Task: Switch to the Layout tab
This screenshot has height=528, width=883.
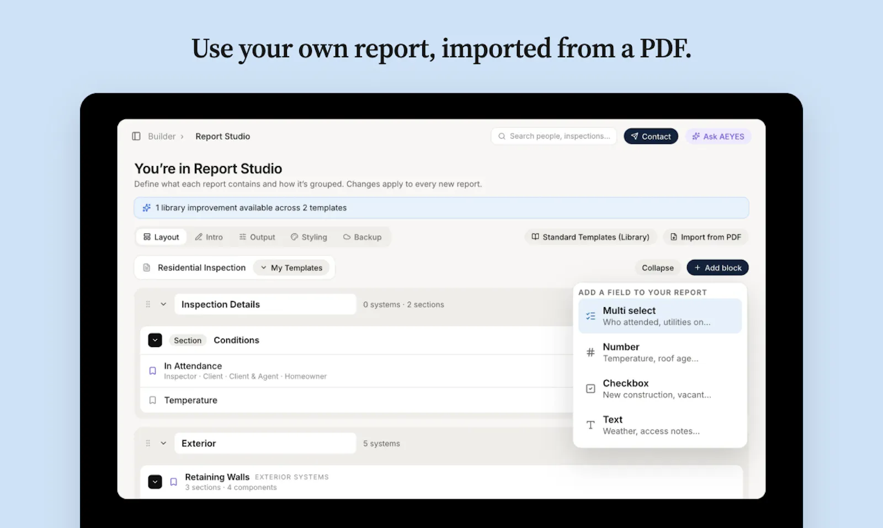Action: [161, 237]
